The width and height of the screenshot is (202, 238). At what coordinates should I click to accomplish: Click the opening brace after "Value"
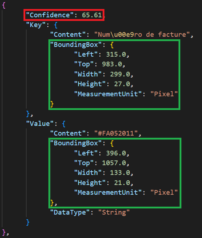64,124
